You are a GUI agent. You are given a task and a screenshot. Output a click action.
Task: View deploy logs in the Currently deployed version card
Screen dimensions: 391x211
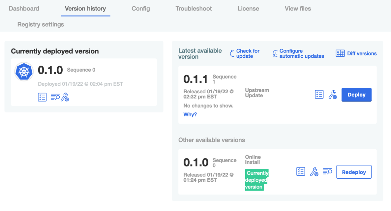[55, 97]
